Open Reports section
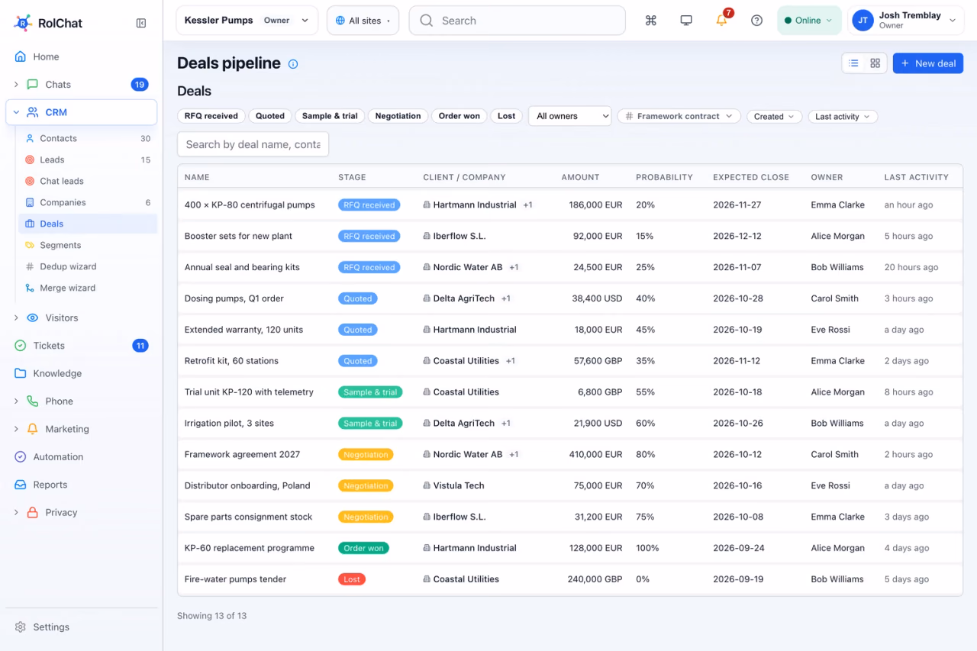 pos(81,485)
